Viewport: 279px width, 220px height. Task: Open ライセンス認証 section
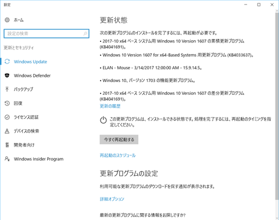tap(26, 117)
